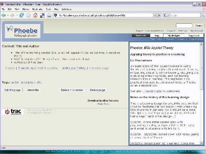
Task: Click the Google search engine icon
Action: point(166,15)
